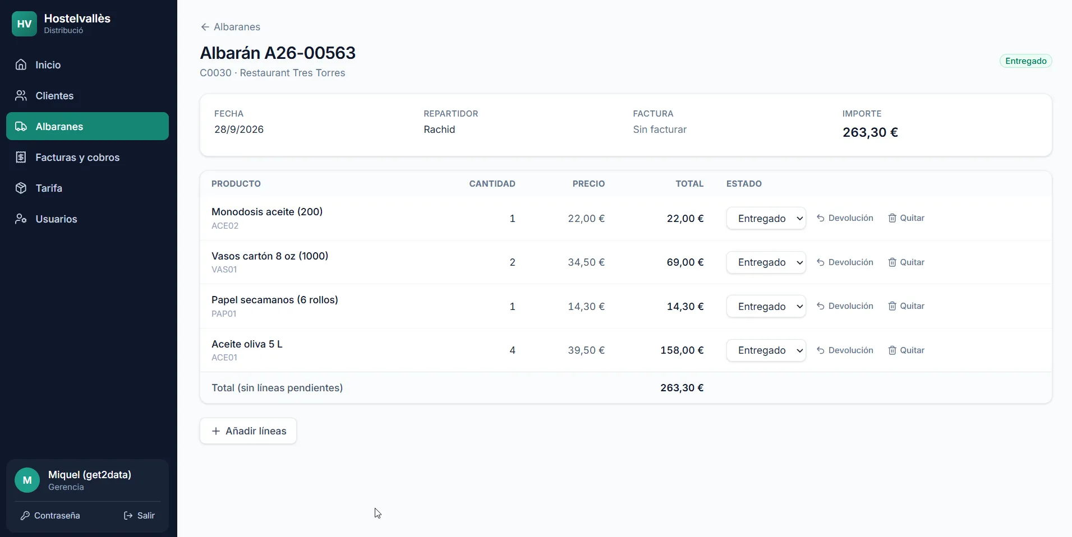1072x537 pixels.
Task: Remove the Vasos cartón 8 oz line
Action: click(x=906, y=262)
